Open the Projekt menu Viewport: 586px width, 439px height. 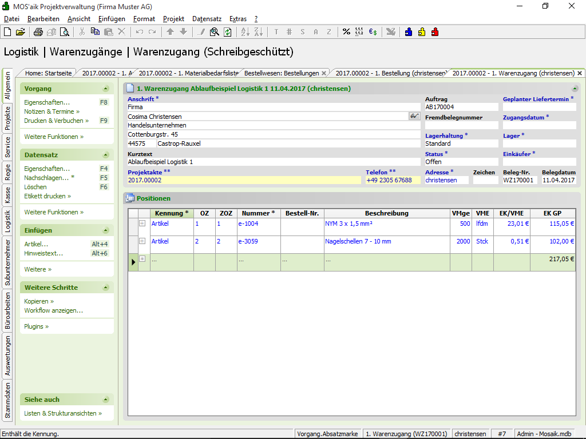click(x=173, y=19)
